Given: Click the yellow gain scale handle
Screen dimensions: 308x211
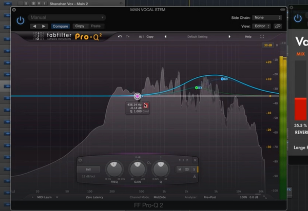Looking at the screenshot, I should (271, 96).
